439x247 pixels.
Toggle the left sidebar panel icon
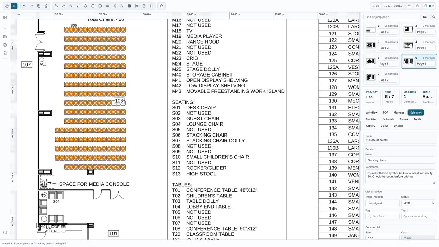[x=5, y=17]
